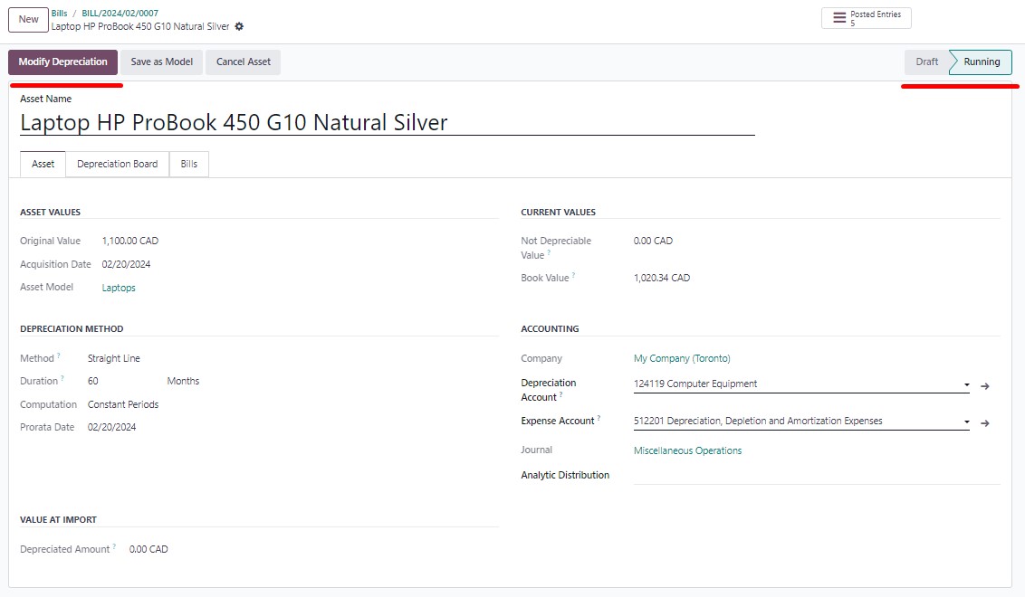The image size is (1025, 597).
Task: Show help for Expense Account label
Action: tap(599, 418)
